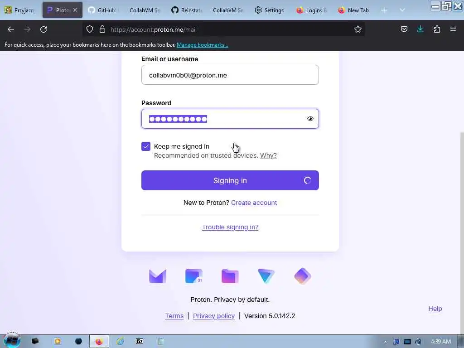This screenshot has height=348, width=464.
Task: Click the Signing in button
Action: point(230,180)
